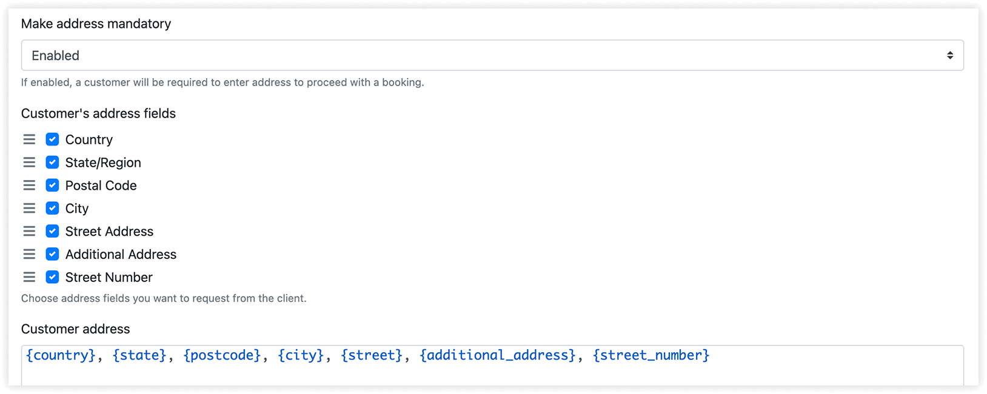Click the drag handle beside Street Address

click(29, 232)
